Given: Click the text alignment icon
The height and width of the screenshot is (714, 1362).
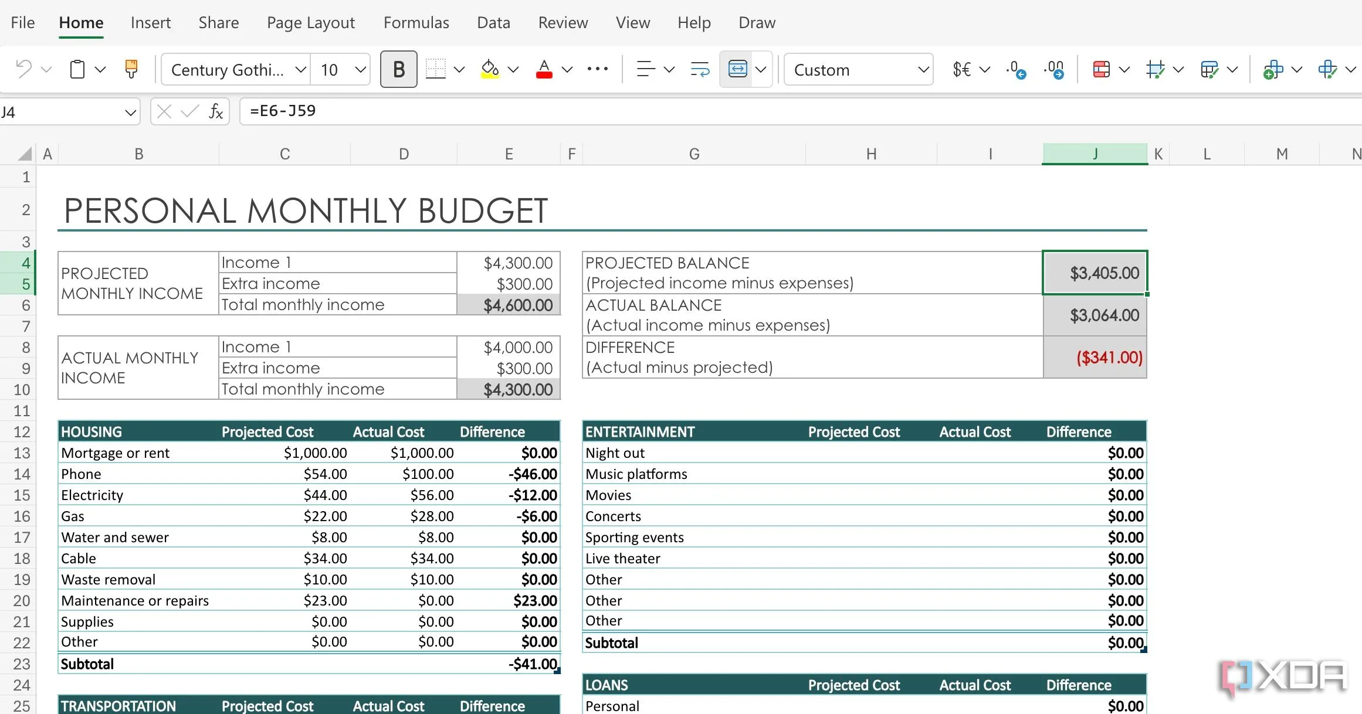Looking at the screenshot, I should tap(646, 69).
